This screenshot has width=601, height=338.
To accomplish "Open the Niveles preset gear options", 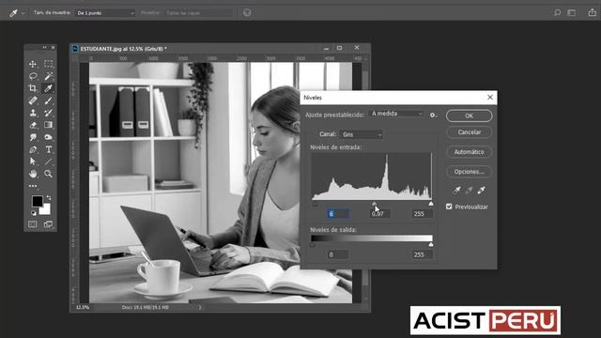I will click(x=433, y=115).
